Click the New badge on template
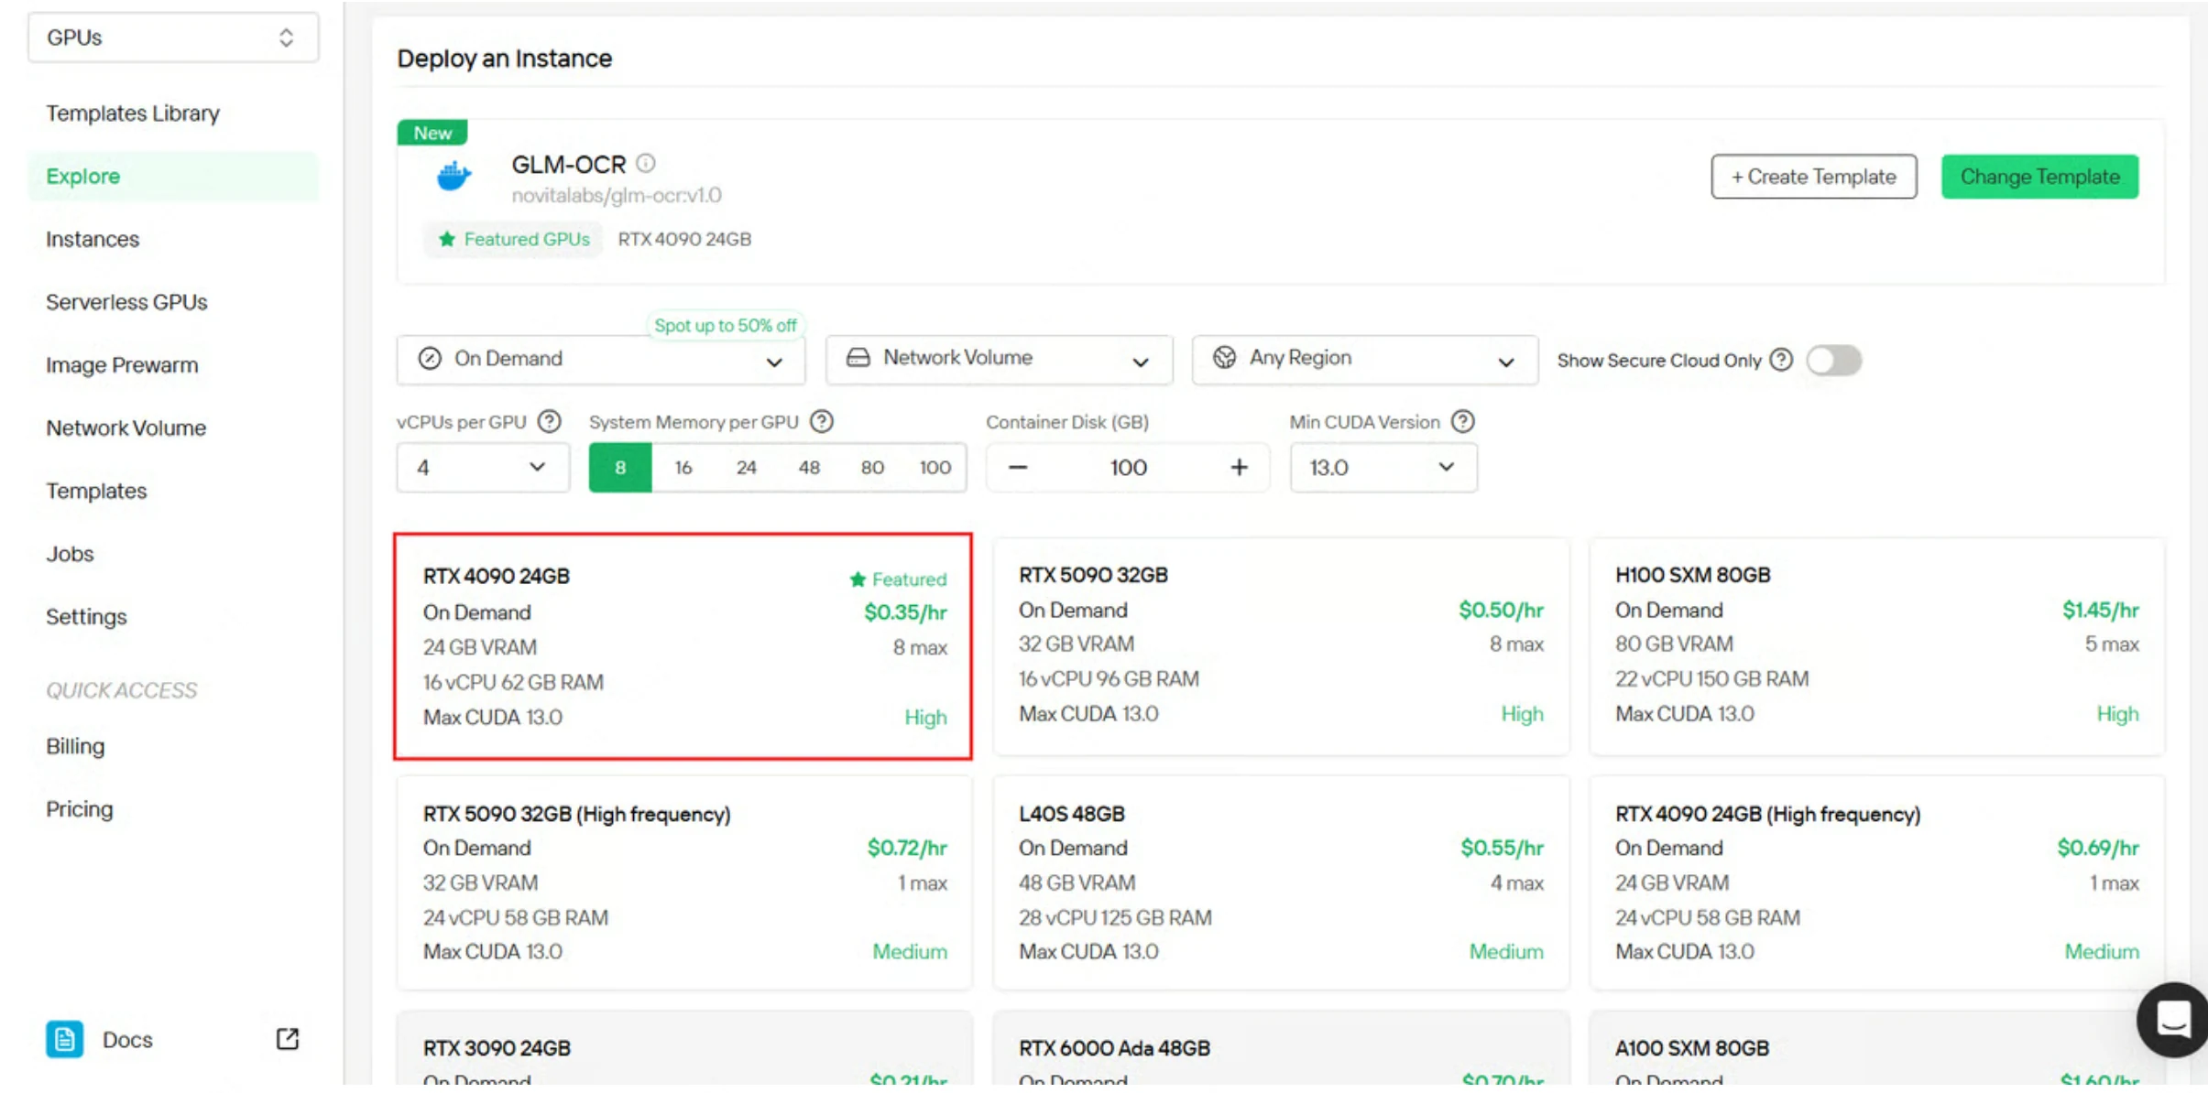 432,133
